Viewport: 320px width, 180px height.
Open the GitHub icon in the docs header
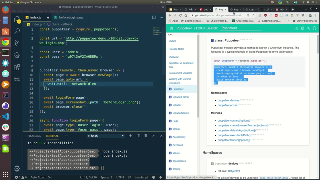pyautogui.click(x=314, y=28)
